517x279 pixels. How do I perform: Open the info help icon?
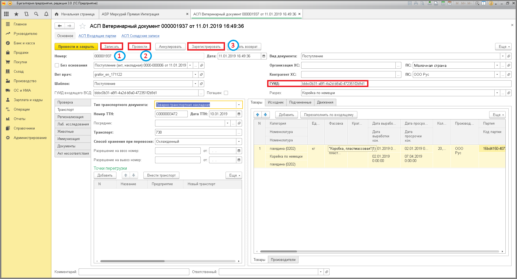[491, 3]
